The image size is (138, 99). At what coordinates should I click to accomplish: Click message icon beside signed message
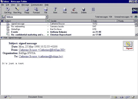[8, 24]
